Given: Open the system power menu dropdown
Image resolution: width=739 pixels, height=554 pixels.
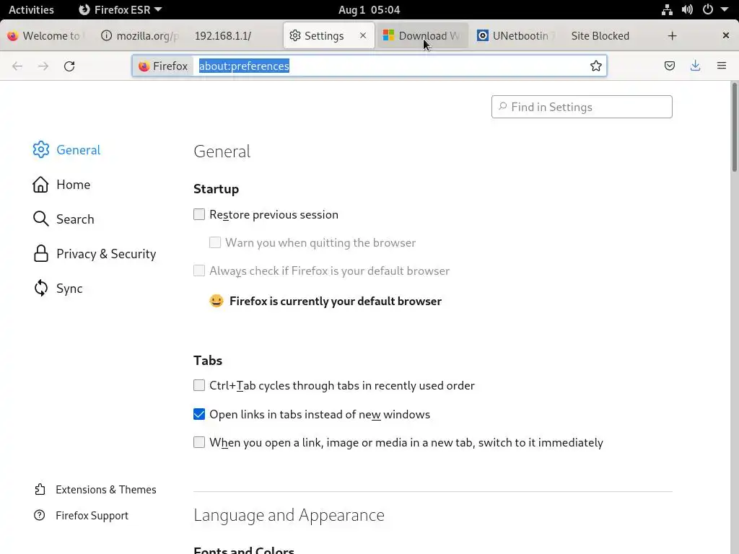Looking at the screenshot, I should (712, 9).
